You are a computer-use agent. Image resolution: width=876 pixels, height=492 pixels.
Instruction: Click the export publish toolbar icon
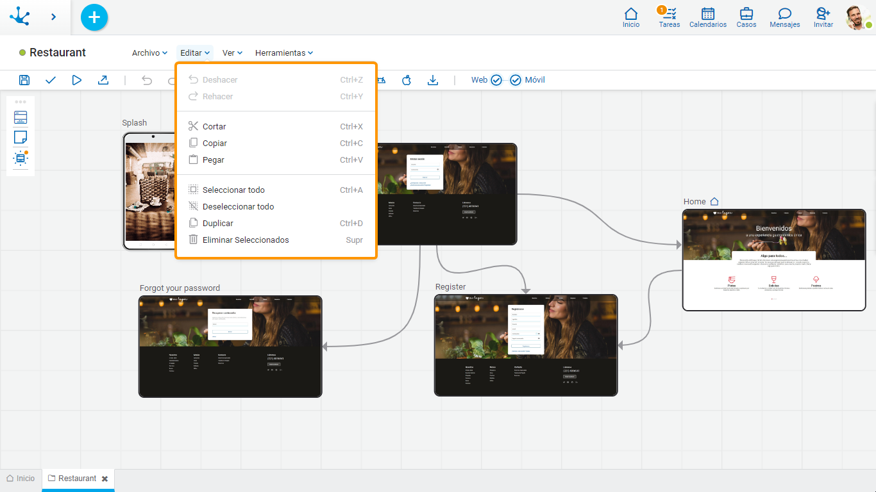click(x=103, y=80)
